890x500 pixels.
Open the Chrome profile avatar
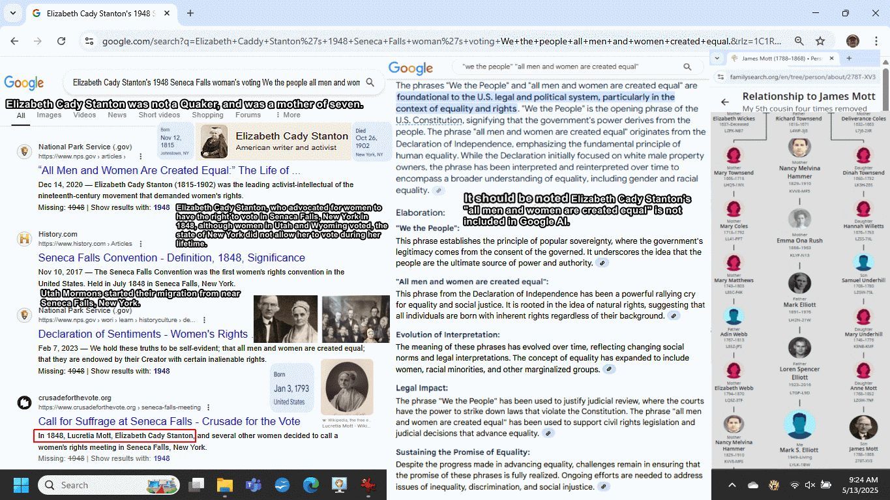(852, 41)
